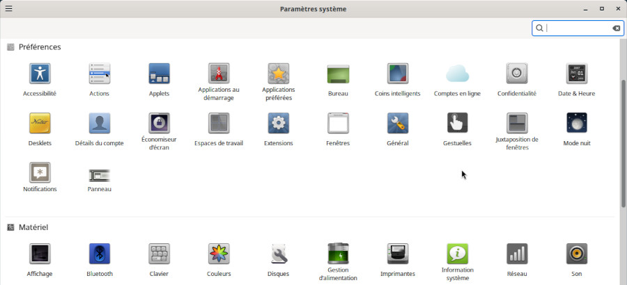Open Gestion d'alimentation battery icon
This screenshot has height=285, width=627.
(x=338, y=254)
